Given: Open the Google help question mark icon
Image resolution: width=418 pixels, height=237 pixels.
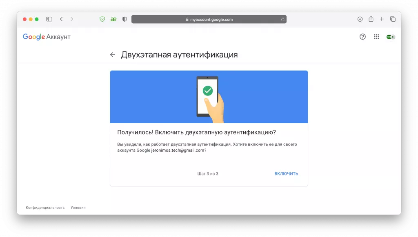Looking at the screenshot, I should [x=362, y=37].
